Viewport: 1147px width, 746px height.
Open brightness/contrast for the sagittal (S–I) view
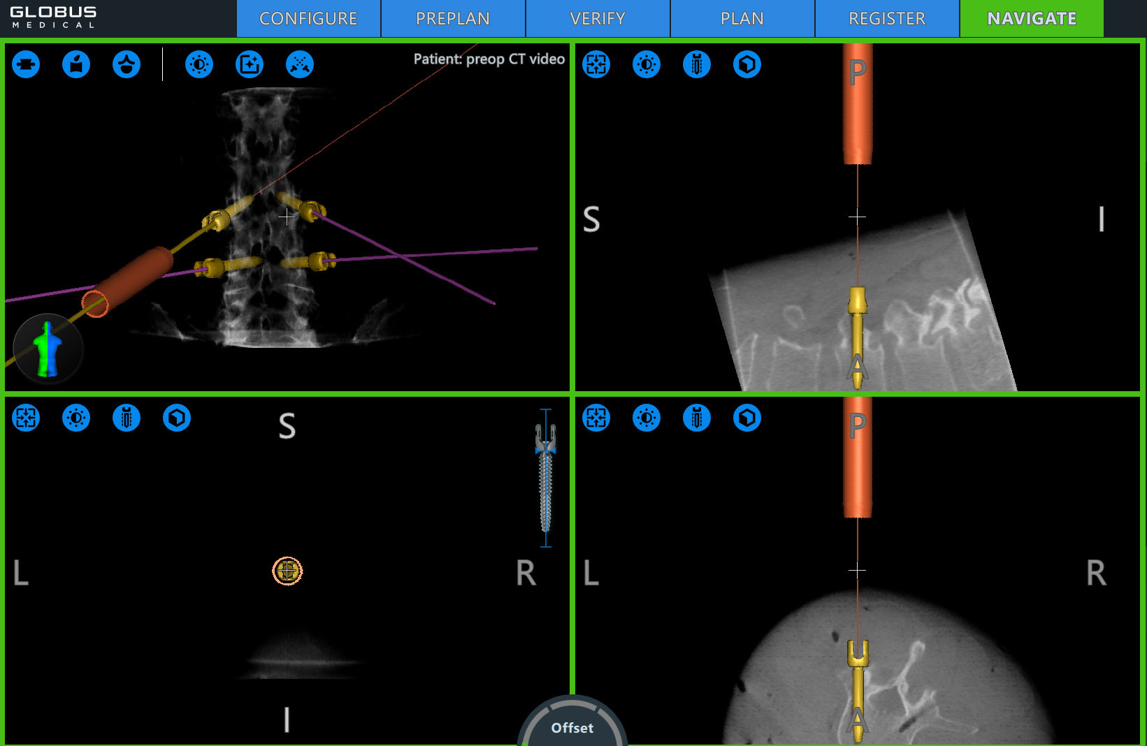click(647, 64)
